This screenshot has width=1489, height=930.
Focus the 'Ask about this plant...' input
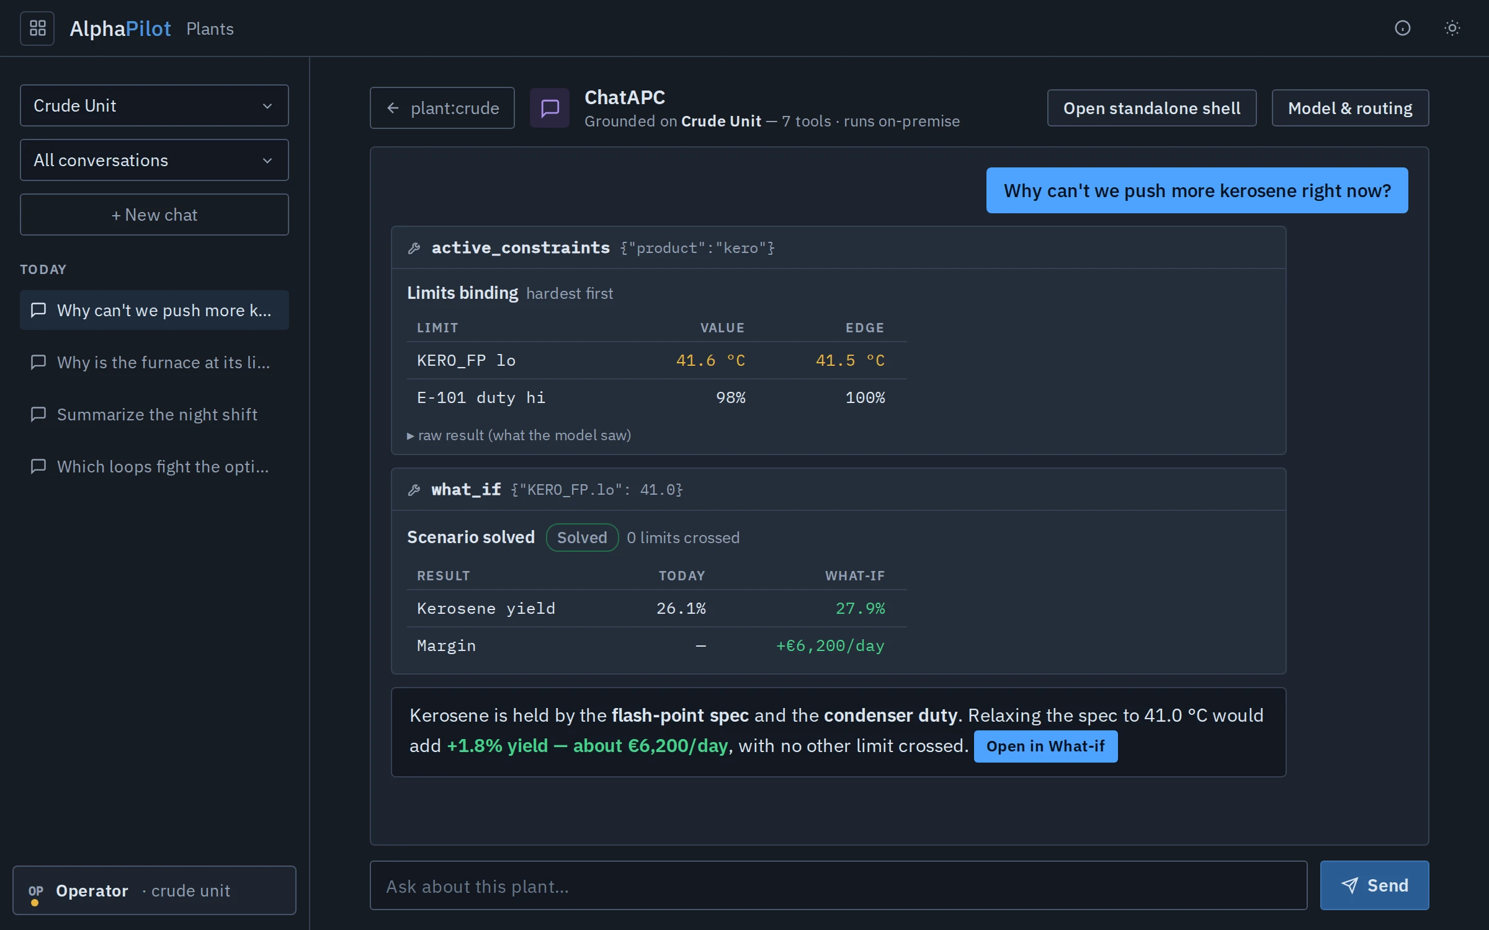838,885
